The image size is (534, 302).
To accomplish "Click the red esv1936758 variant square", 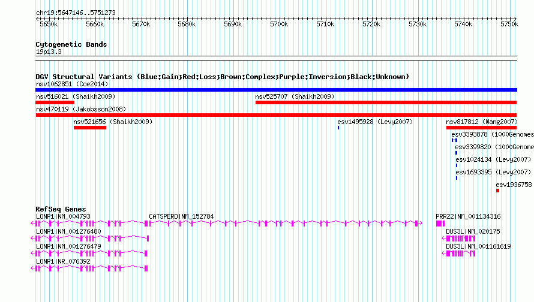I will (x=497, y=191).
